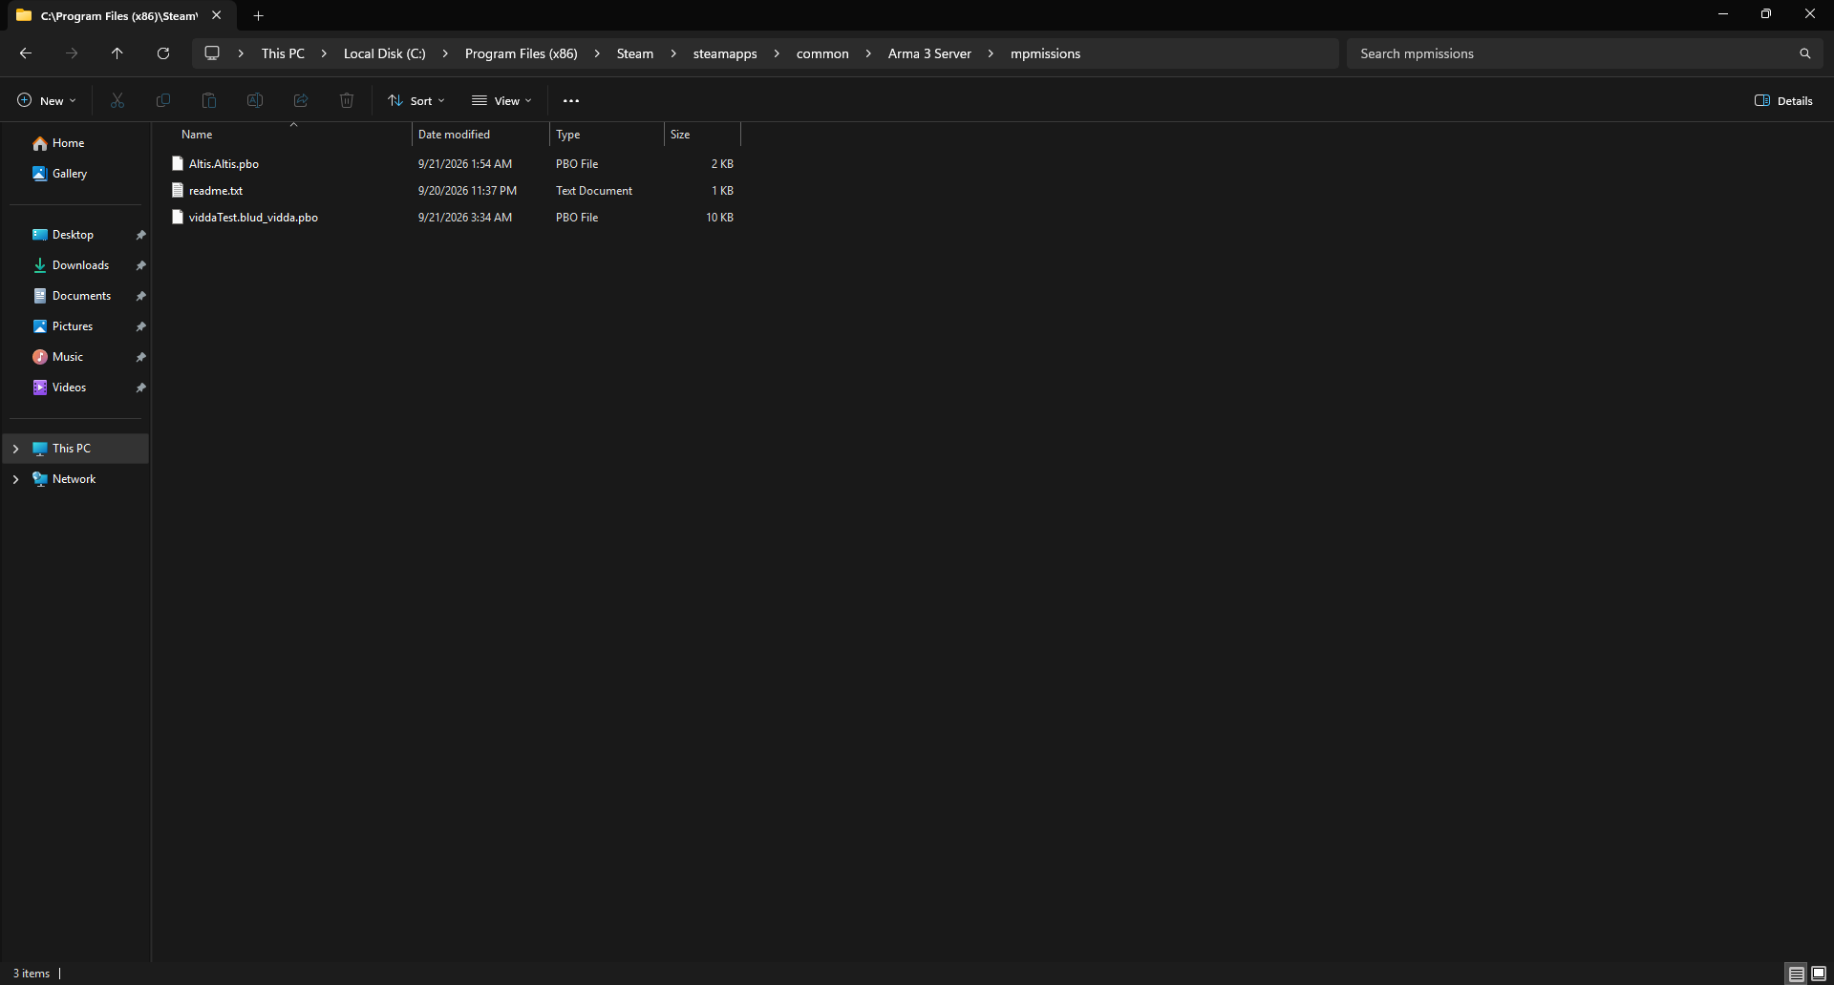Viewport: 1834px width, 985px height.
Task: Switch to the large thumbnails layout icon
Action: [x=1819, y=974]
